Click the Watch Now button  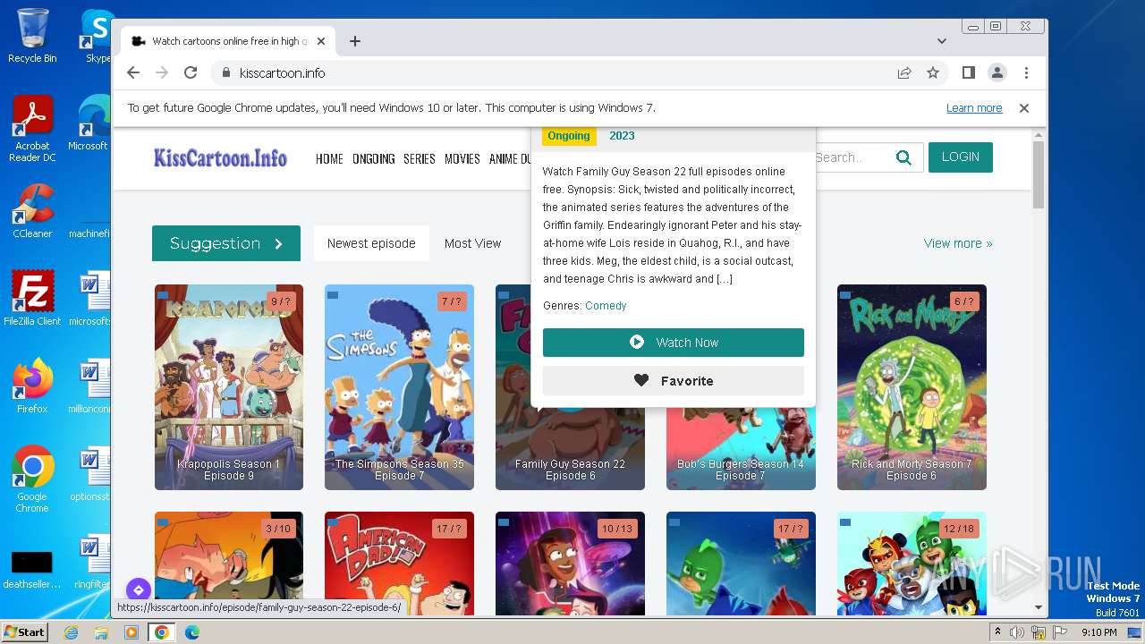(x=674, y=343)
